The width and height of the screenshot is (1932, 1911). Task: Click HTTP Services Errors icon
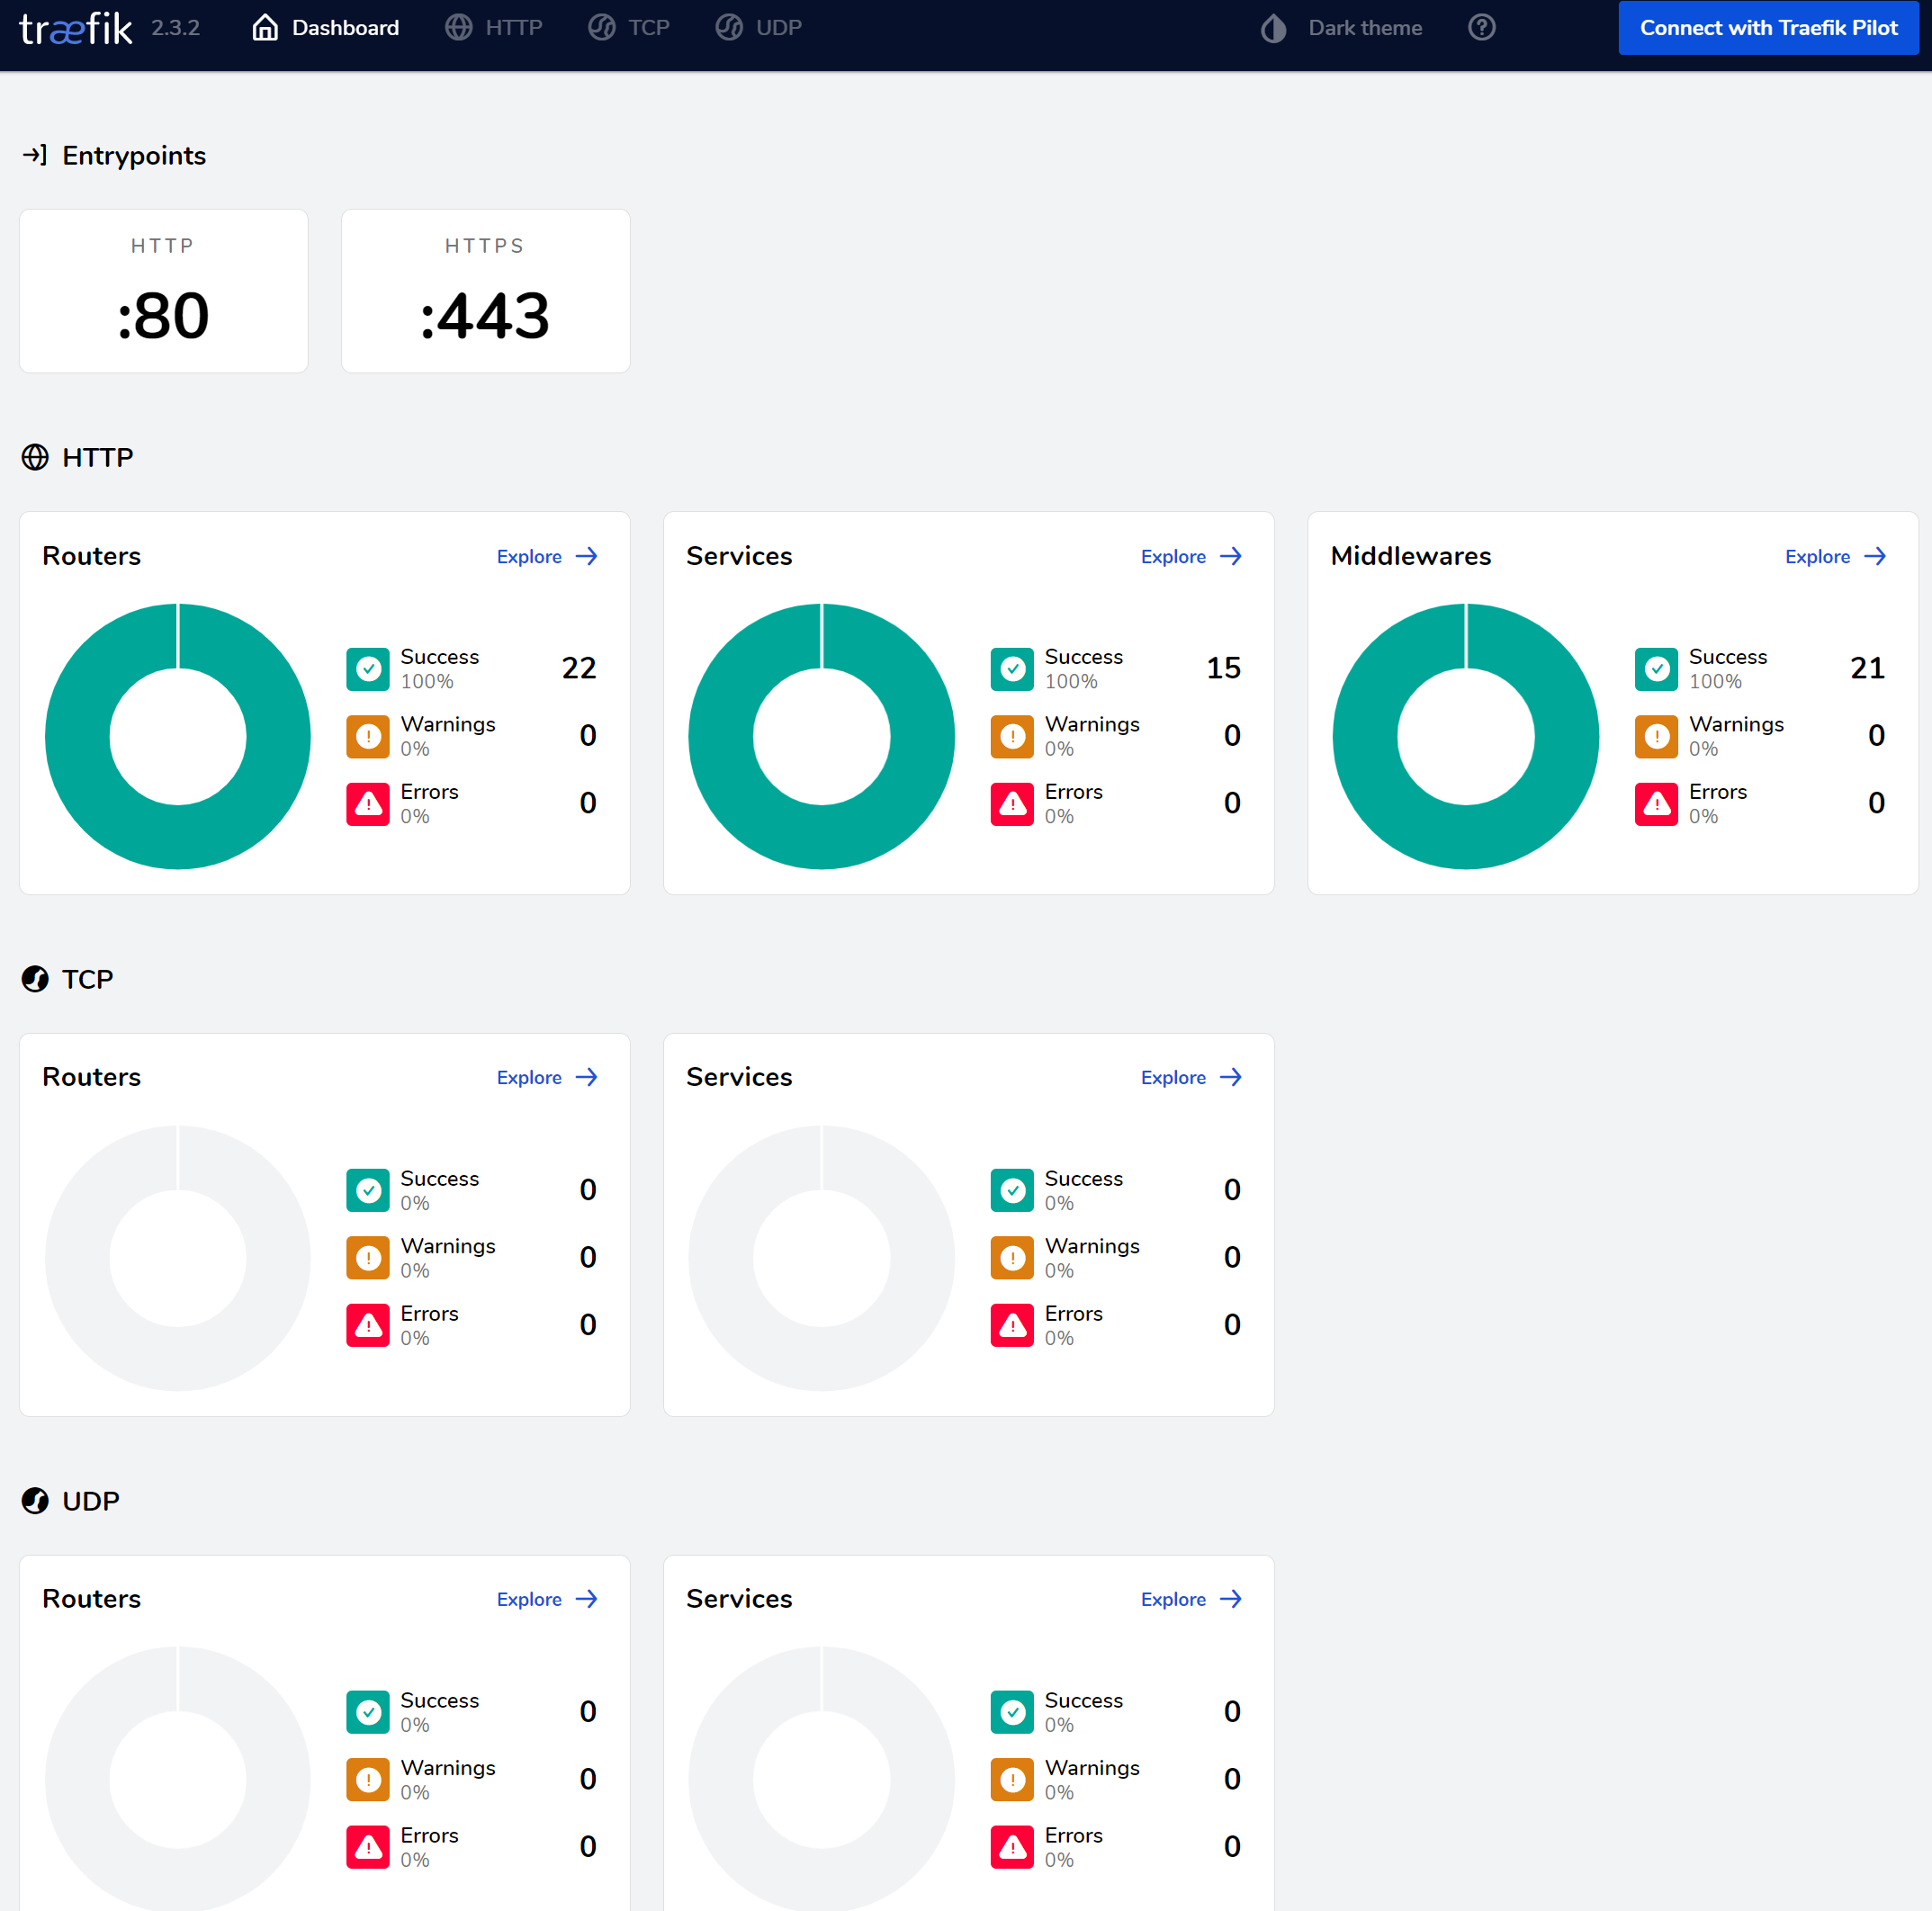(x=1012, y=804)
